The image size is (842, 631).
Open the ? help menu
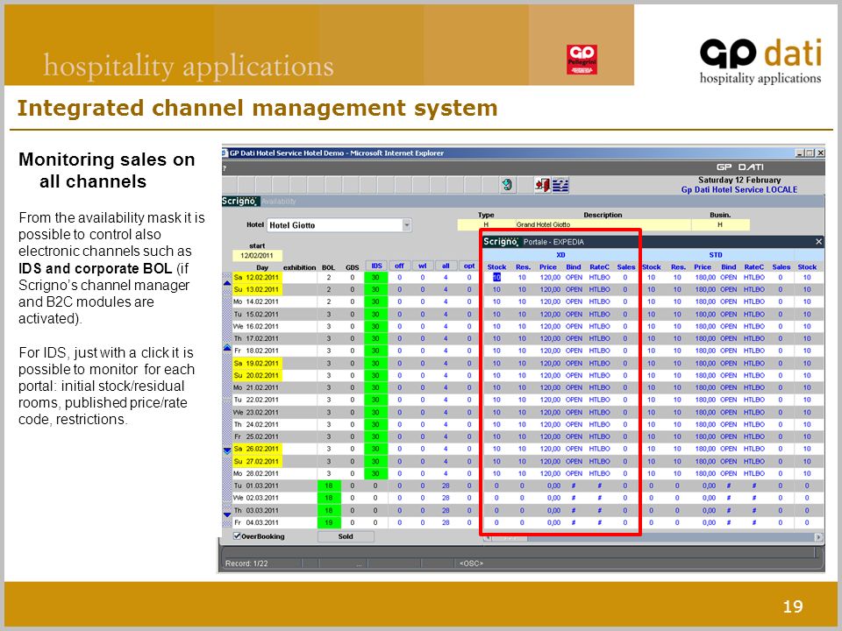click(225, 168)
